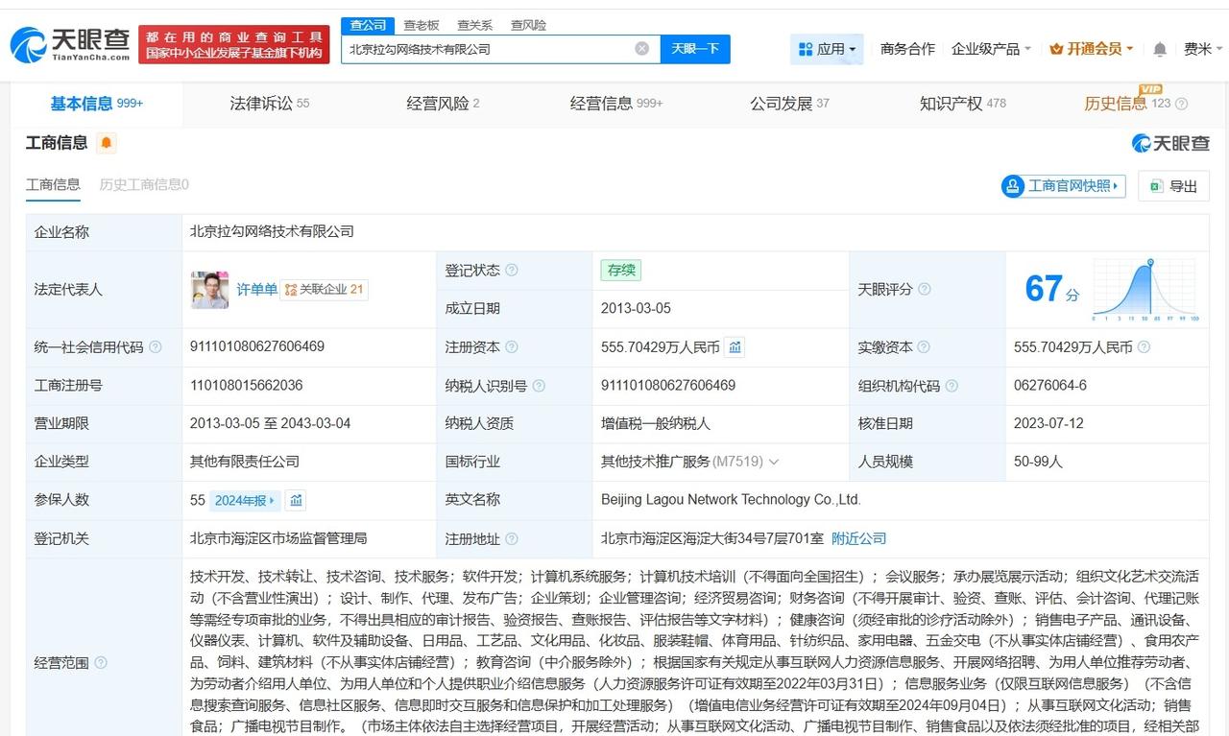
Task: Click the 工商官网快照 button
Action: pos(1063,185)
